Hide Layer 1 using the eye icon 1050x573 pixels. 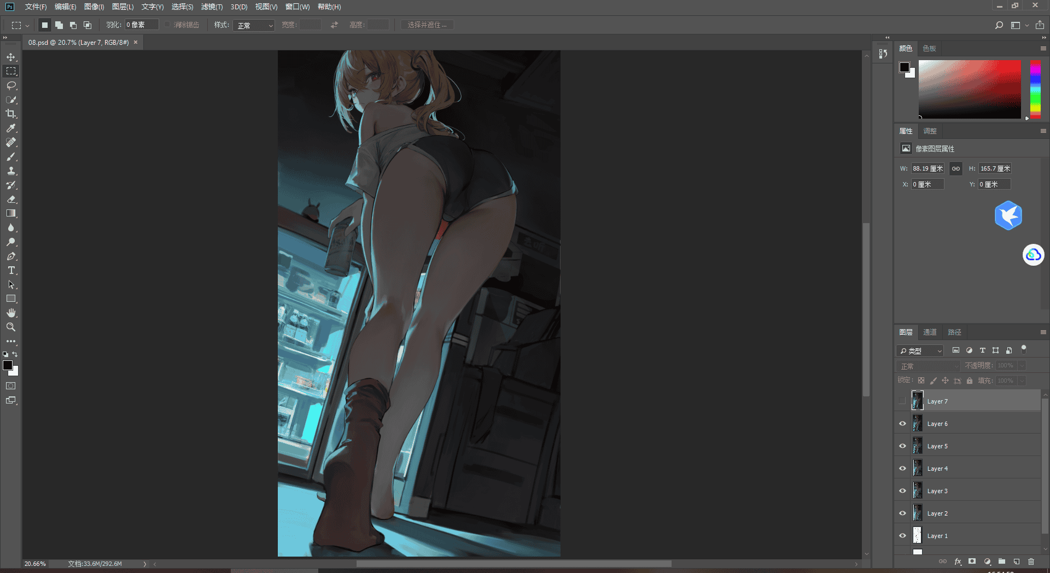coord(902,536)
